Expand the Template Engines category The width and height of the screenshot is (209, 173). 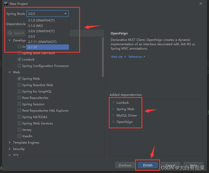[10, 143]
